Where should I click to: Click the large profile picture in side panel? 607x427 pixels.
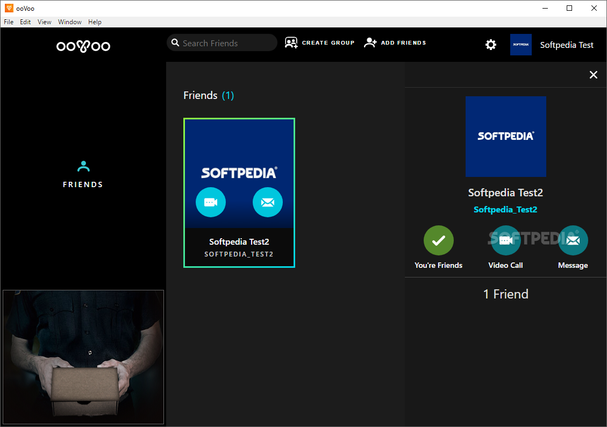(505, 137)
